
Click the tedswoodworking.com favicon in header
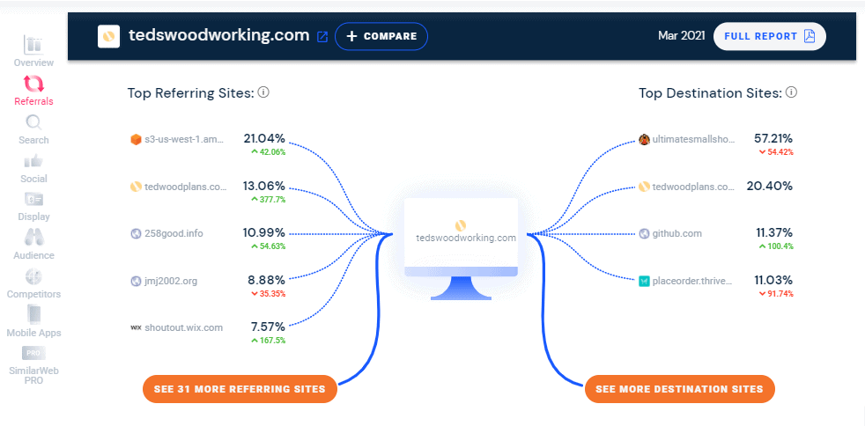(x=108, y=36)
